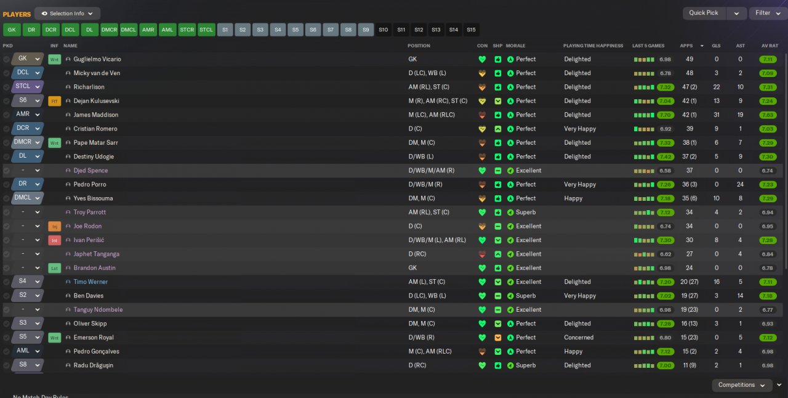This screenshot has height=398, width=788.
Task: Click the Int badge next to Ivan Perišić
Action: [55, 240]
